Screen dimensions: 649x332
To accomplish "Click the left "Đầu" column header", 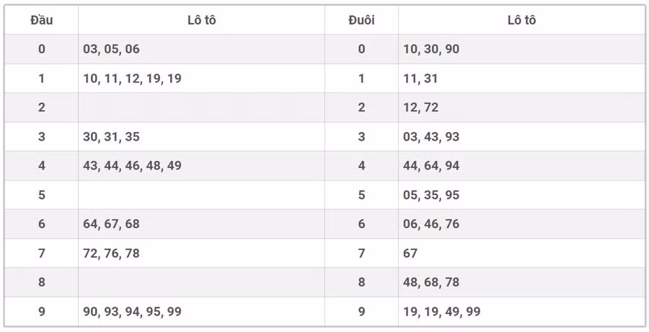I will click(x=42, y=20).
